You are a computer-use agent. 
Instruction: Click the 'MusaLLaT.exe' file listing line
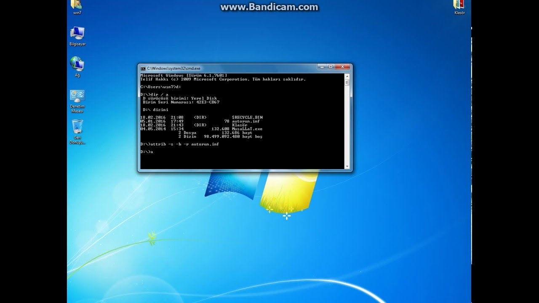coord(201,129)
